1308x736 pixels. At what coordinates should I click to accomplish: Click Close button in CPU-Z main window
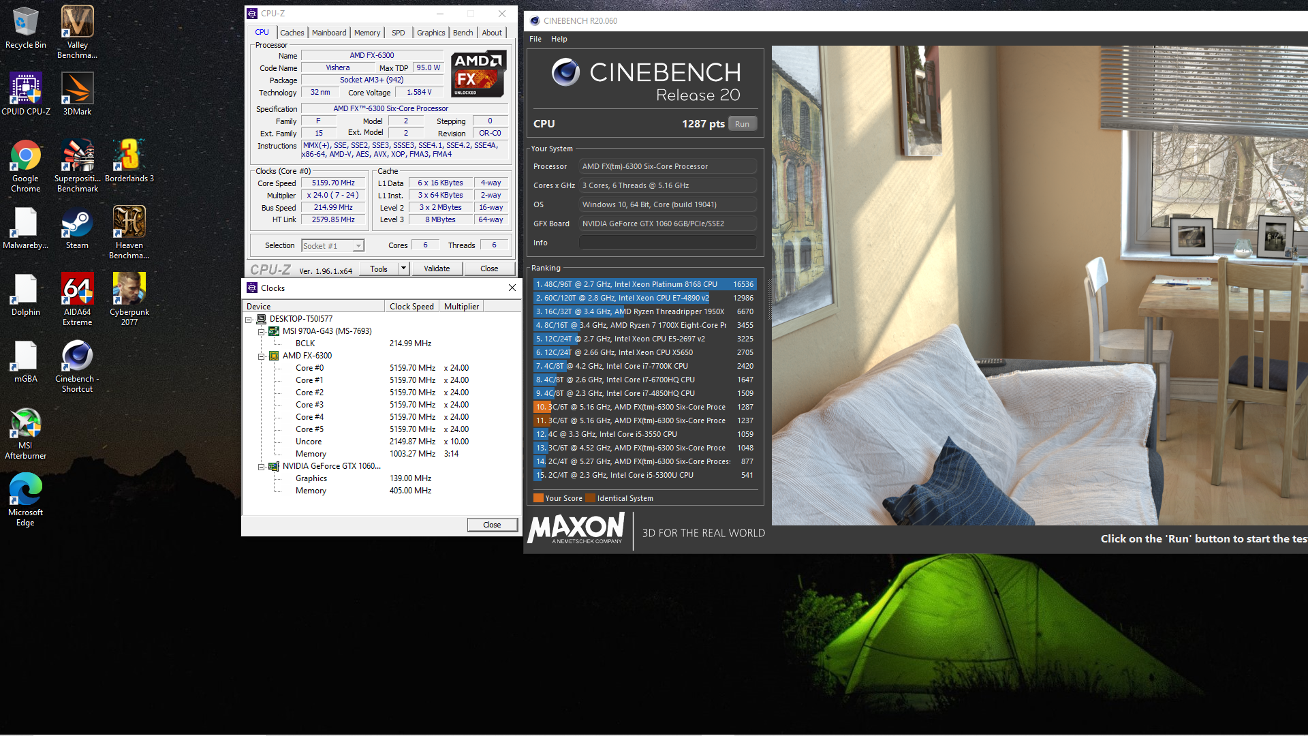[x=489, y=269]
